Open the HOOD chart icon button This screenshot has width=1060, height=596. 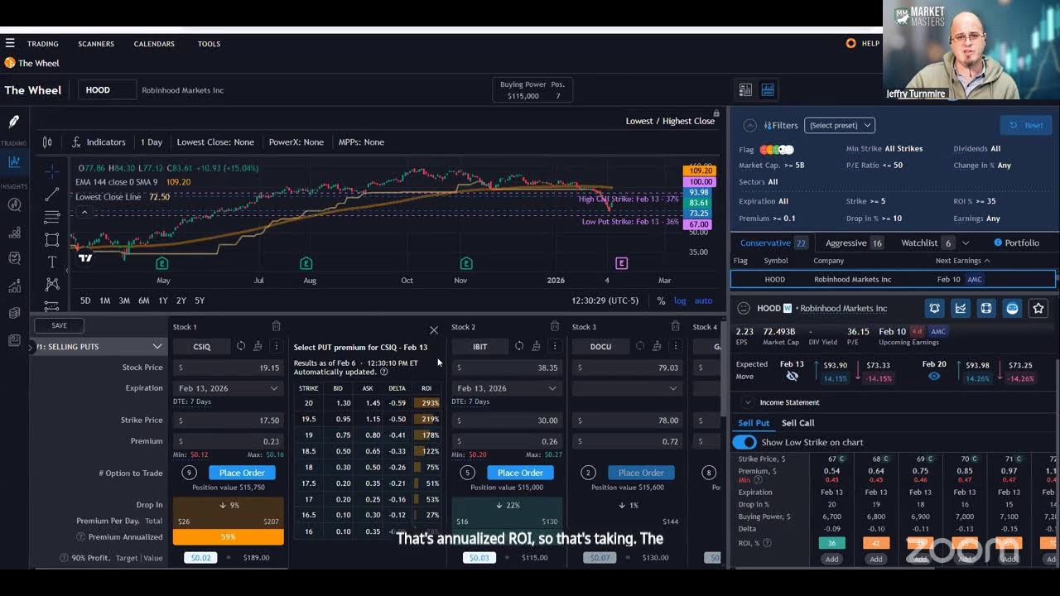coord(961,308)
